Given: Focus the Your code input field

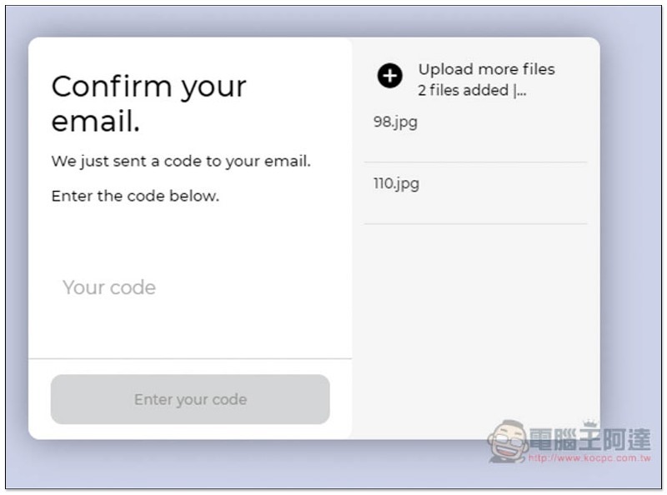Looking at the screenshot, I should tap(190, 287).
